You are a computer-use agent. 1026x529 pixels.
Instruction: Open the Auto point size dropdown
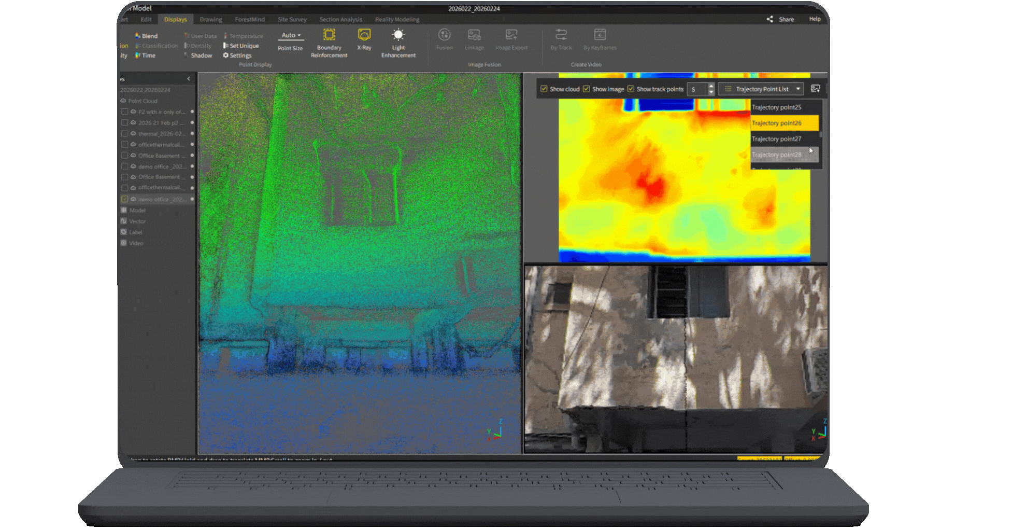[291, 35]
